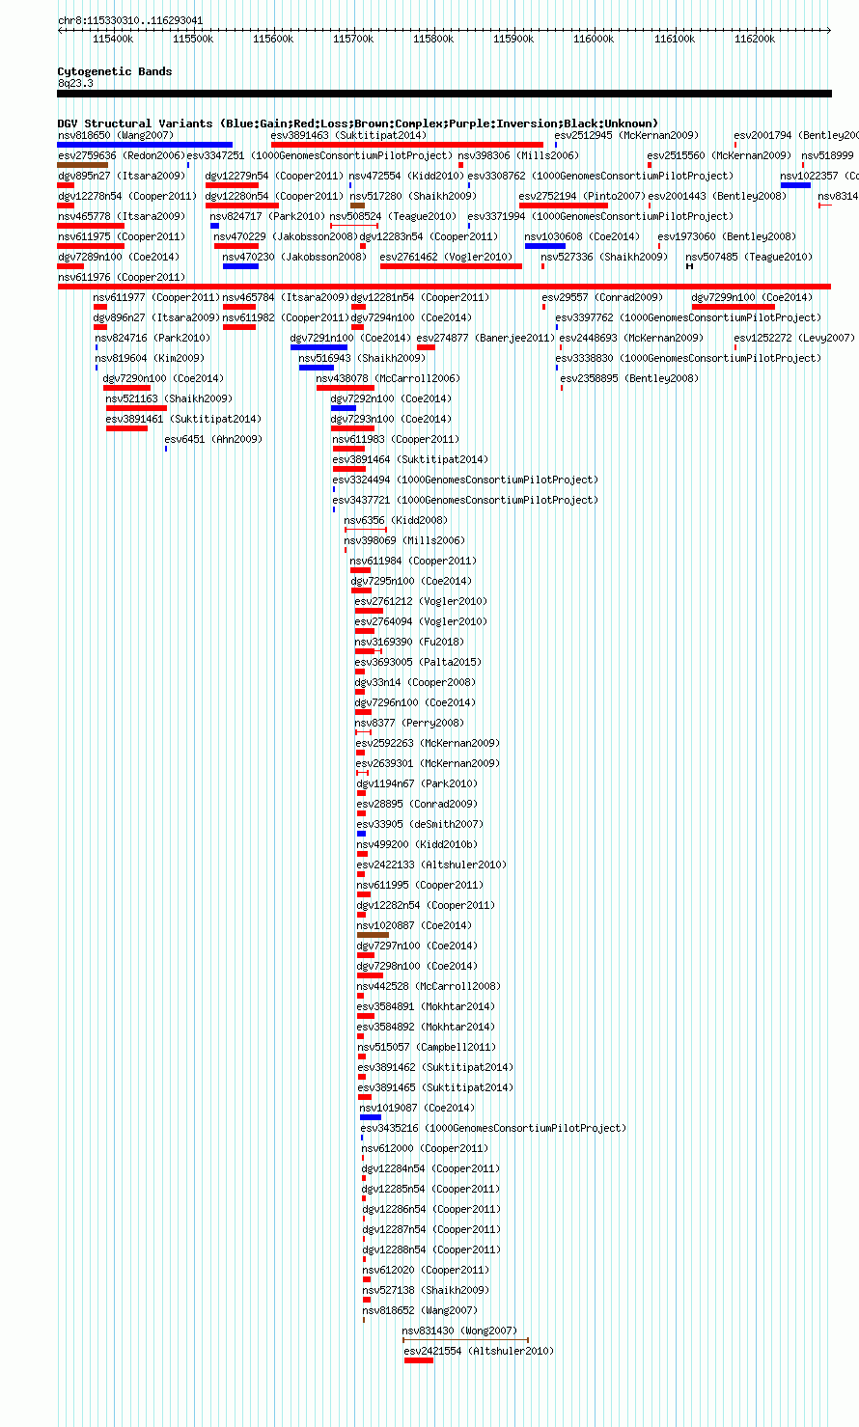Image resolution: width=859 pixels, height=1427 pixels.
Task: Click the 116000k ruler position label
Action: pos(594,39)
